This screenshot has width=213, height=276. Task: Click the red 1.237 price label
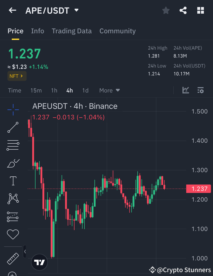pos(198,189)
